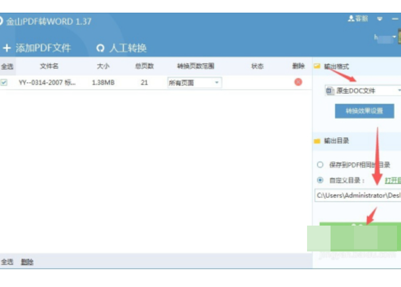The width and height of the screenshot is (401, 287).
Task: Delete the file with the red X icon
Action: pyautogui.click(x=298, y=82)
